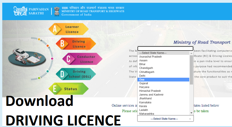
Task: Open the Conductor Licence arrow banner
Action: pos(82,59)
